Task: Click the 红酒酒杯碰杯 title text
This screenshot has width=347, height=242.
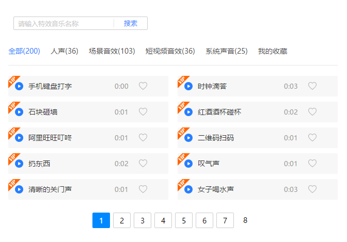Action: click(219, 112)
